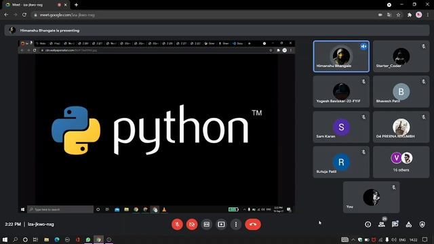Select the Bhavesh Patil participant tile
This screenshot has width=434, height=244.
click(401, 91)
